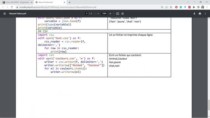Viewport: 210px width, 118px height.
Task: Open the browser zoom magnifier icon
Action: 162,7
